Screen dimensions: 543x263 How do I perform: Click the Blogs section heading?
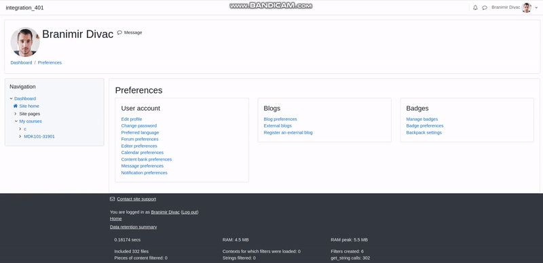click(272, 108)
